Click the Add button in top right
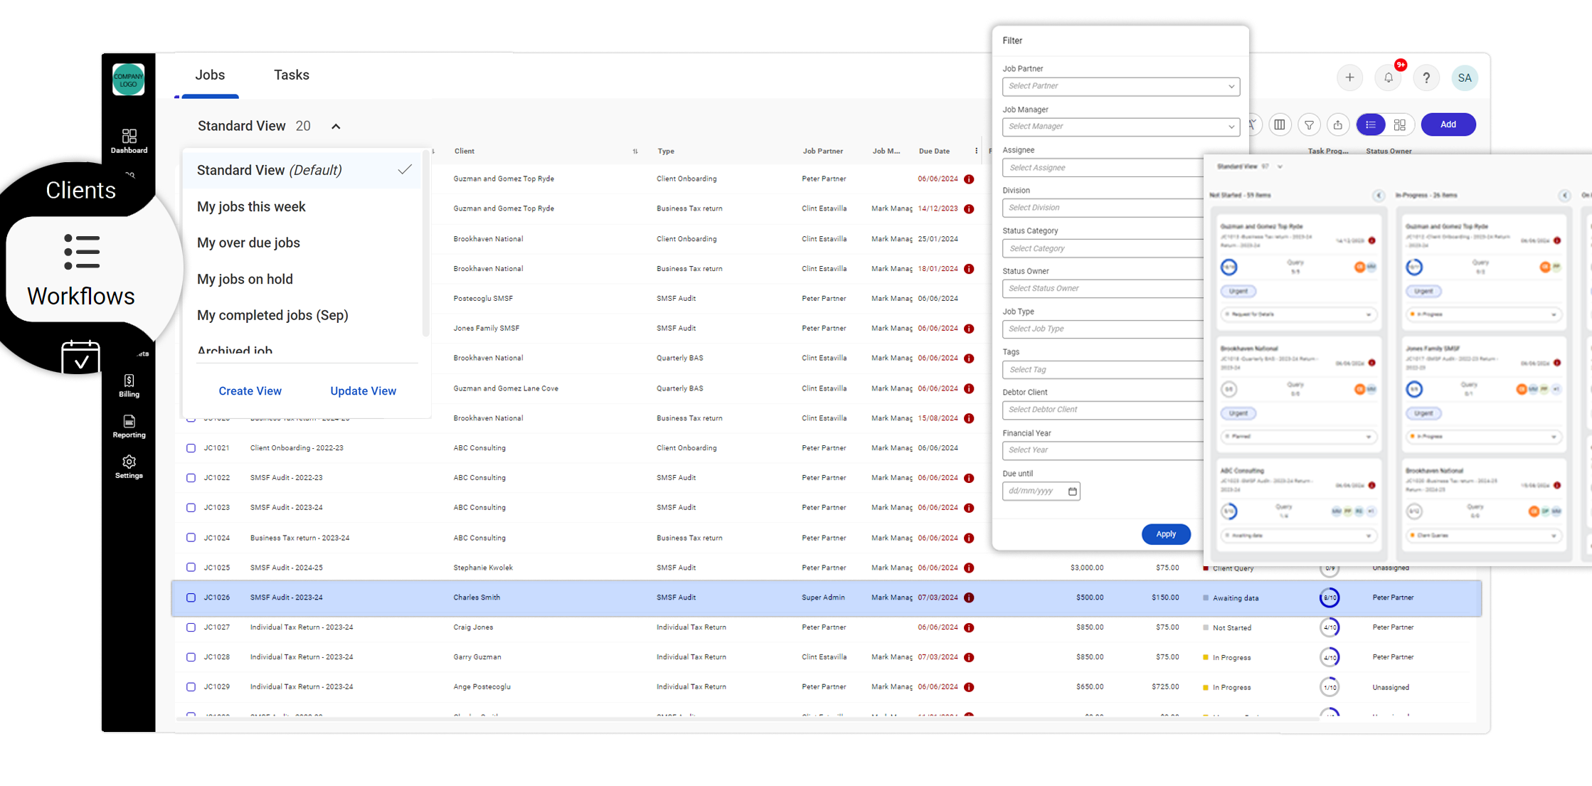1592x786 pixels. coord(1448,124)
